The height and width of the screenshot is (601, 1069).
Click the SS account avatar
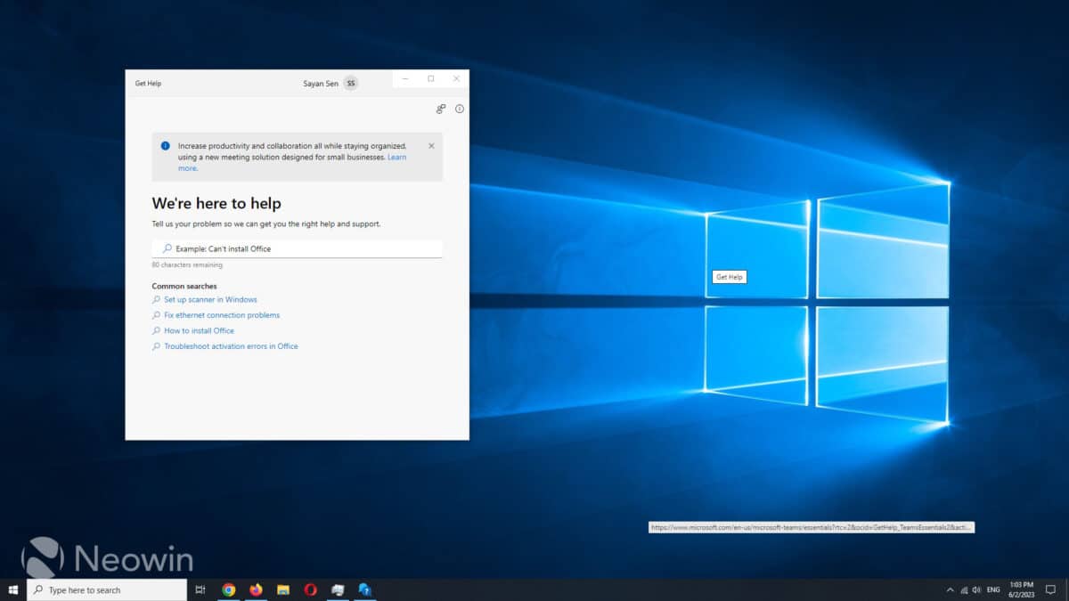click(x=351, y=83)
